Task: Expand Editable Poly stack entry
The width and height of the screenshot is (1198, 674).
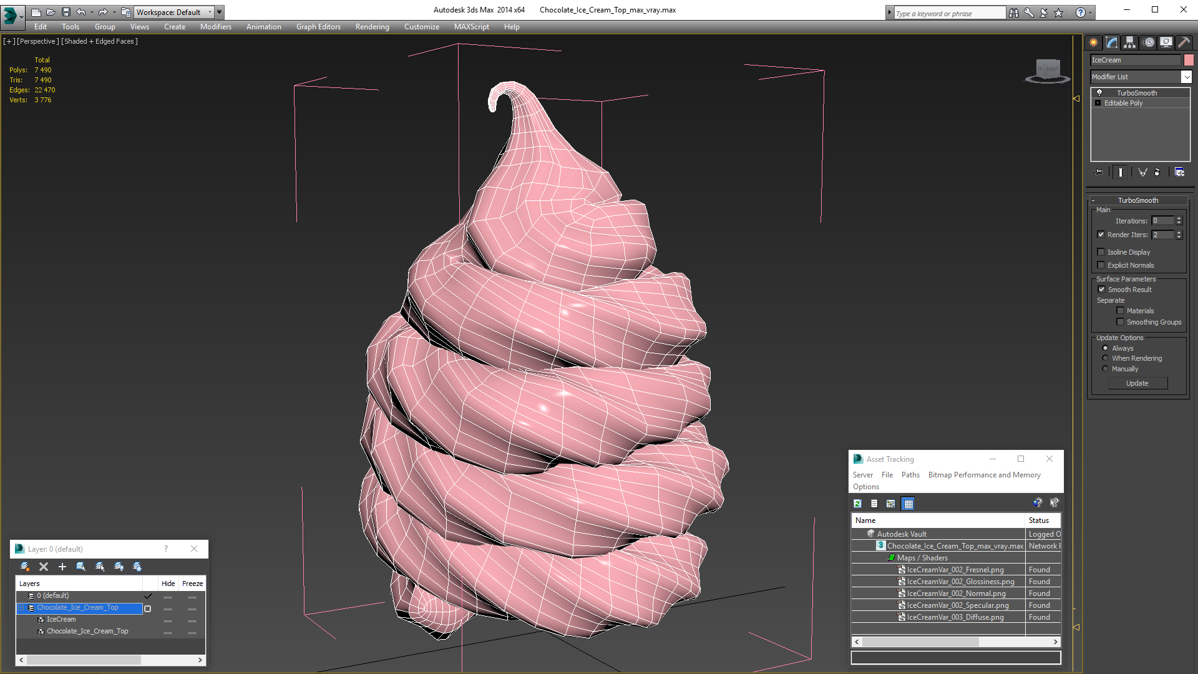Action: click(x=1098, y=103)
